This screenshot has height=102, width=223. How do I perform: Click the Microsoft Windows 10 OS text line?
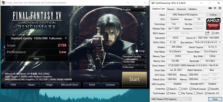27,74
